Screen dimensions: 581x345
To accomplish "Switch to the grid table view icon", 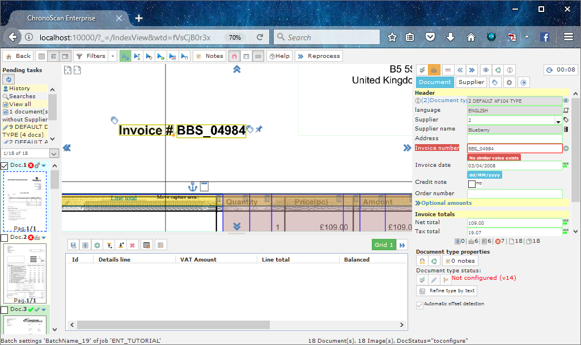I will [x=41, y=56].
